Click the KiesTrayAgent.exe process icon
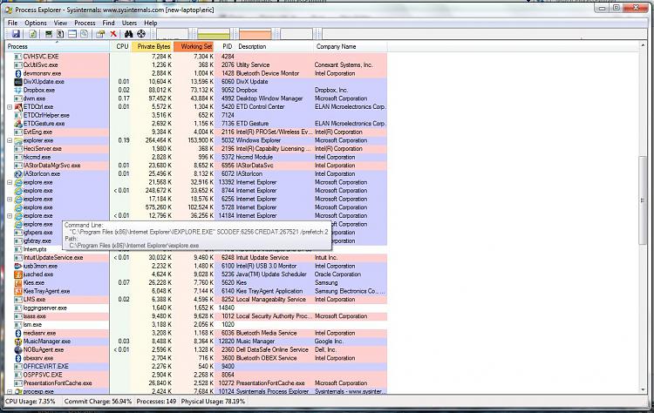This screenshot has width=654, height=413. pyautogui.click(x=18, y=291)
